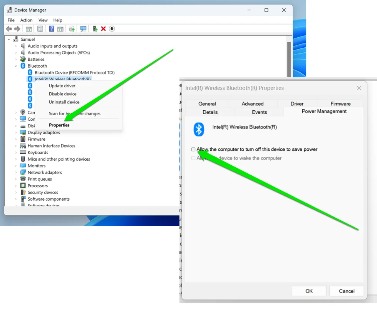Expand the Display adaptors category arrow
The image size is (377, 326).
pyautogui.click(x=16, y=133)
